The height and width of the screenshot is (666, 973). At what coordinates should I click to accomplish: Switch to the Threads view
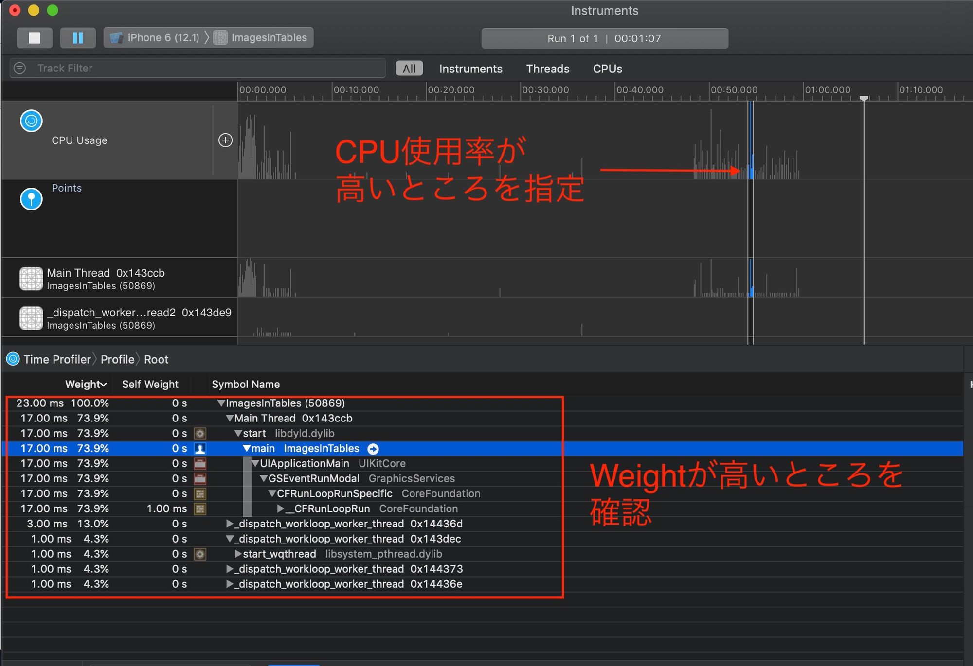click(547, 69)
